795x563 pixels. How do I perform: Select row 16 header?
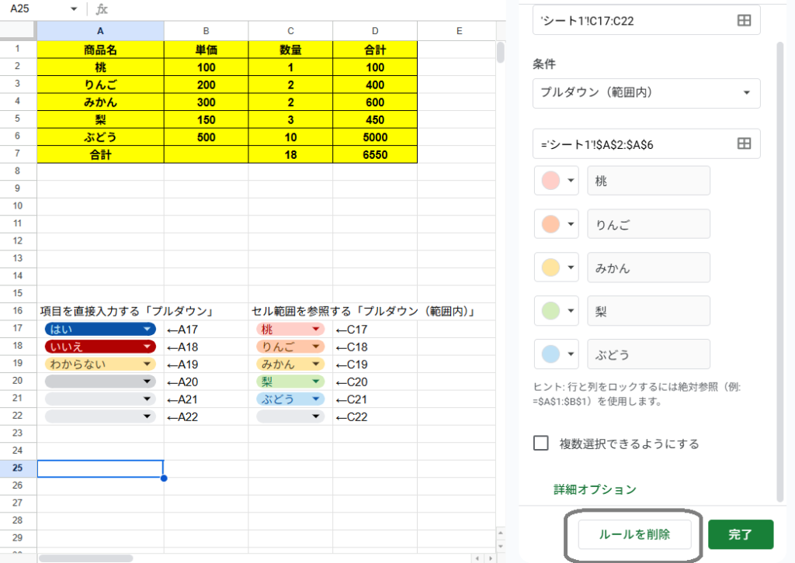pos(18,310)
